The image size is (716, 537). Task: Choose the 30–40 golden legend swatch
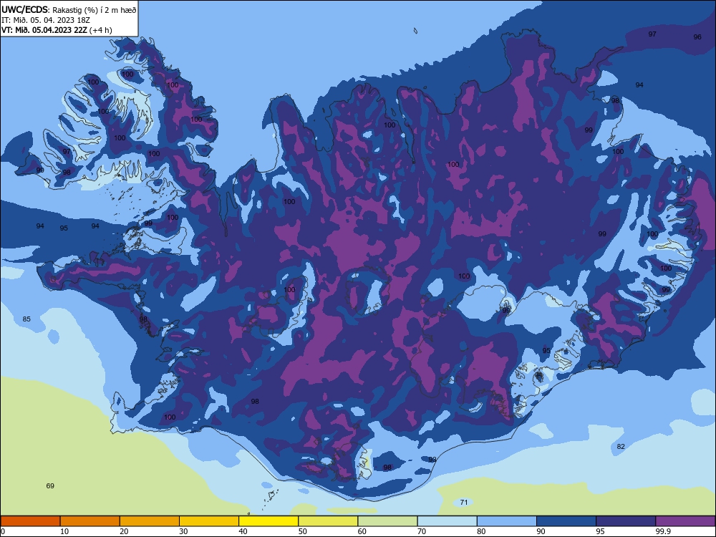click(209, 521)
